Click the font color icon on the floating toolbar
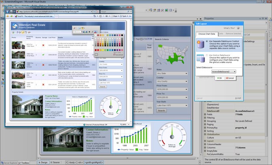 click(95, 32)
